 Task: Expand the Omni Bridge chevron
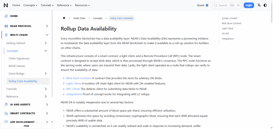46,73
